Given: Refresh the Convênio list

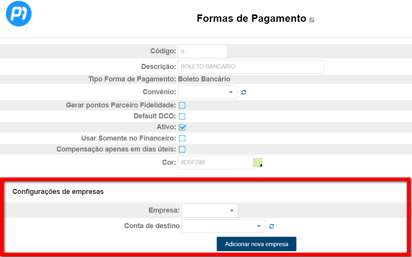Looking at the screenshot, I should tap(244, 92).
